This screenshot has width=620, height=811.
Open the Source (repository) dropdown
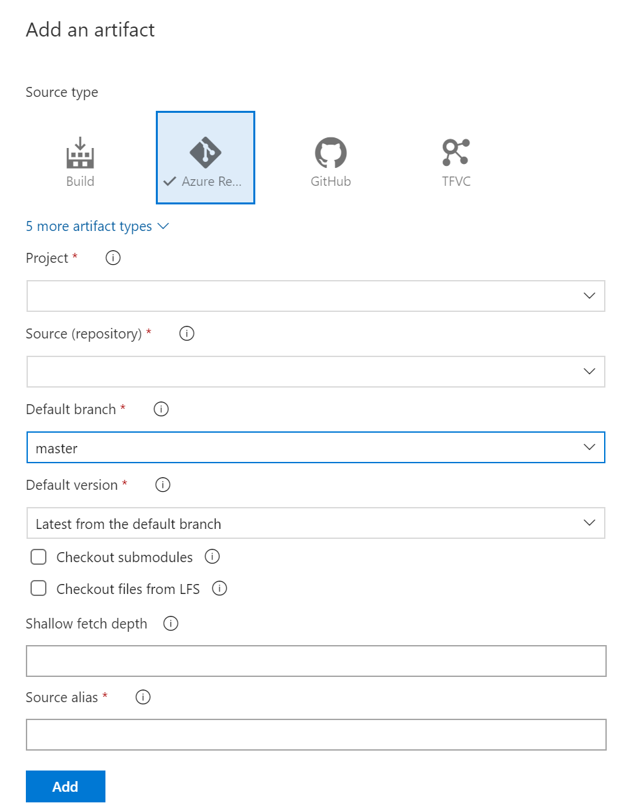316,372
